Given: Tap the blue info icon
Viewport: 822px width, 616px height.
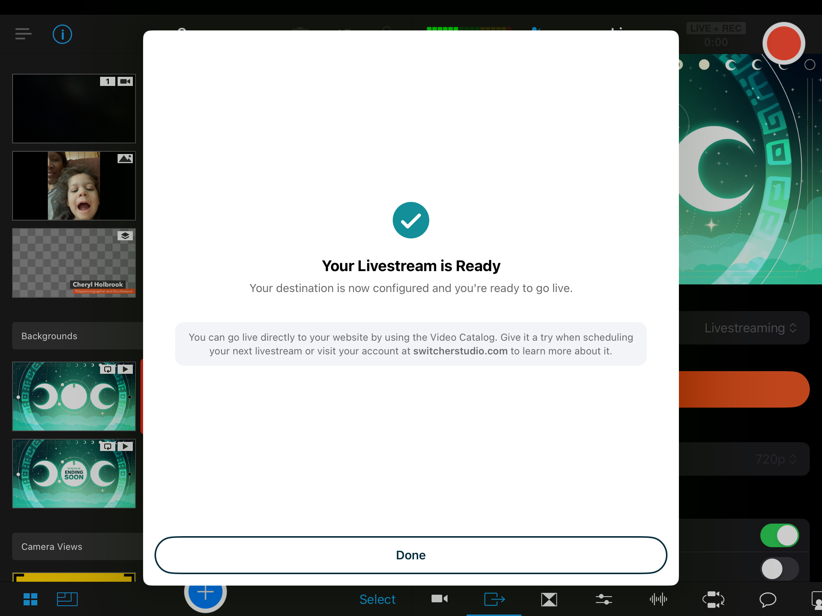Looking at the screenshot, I should click(x=62, y=34).
